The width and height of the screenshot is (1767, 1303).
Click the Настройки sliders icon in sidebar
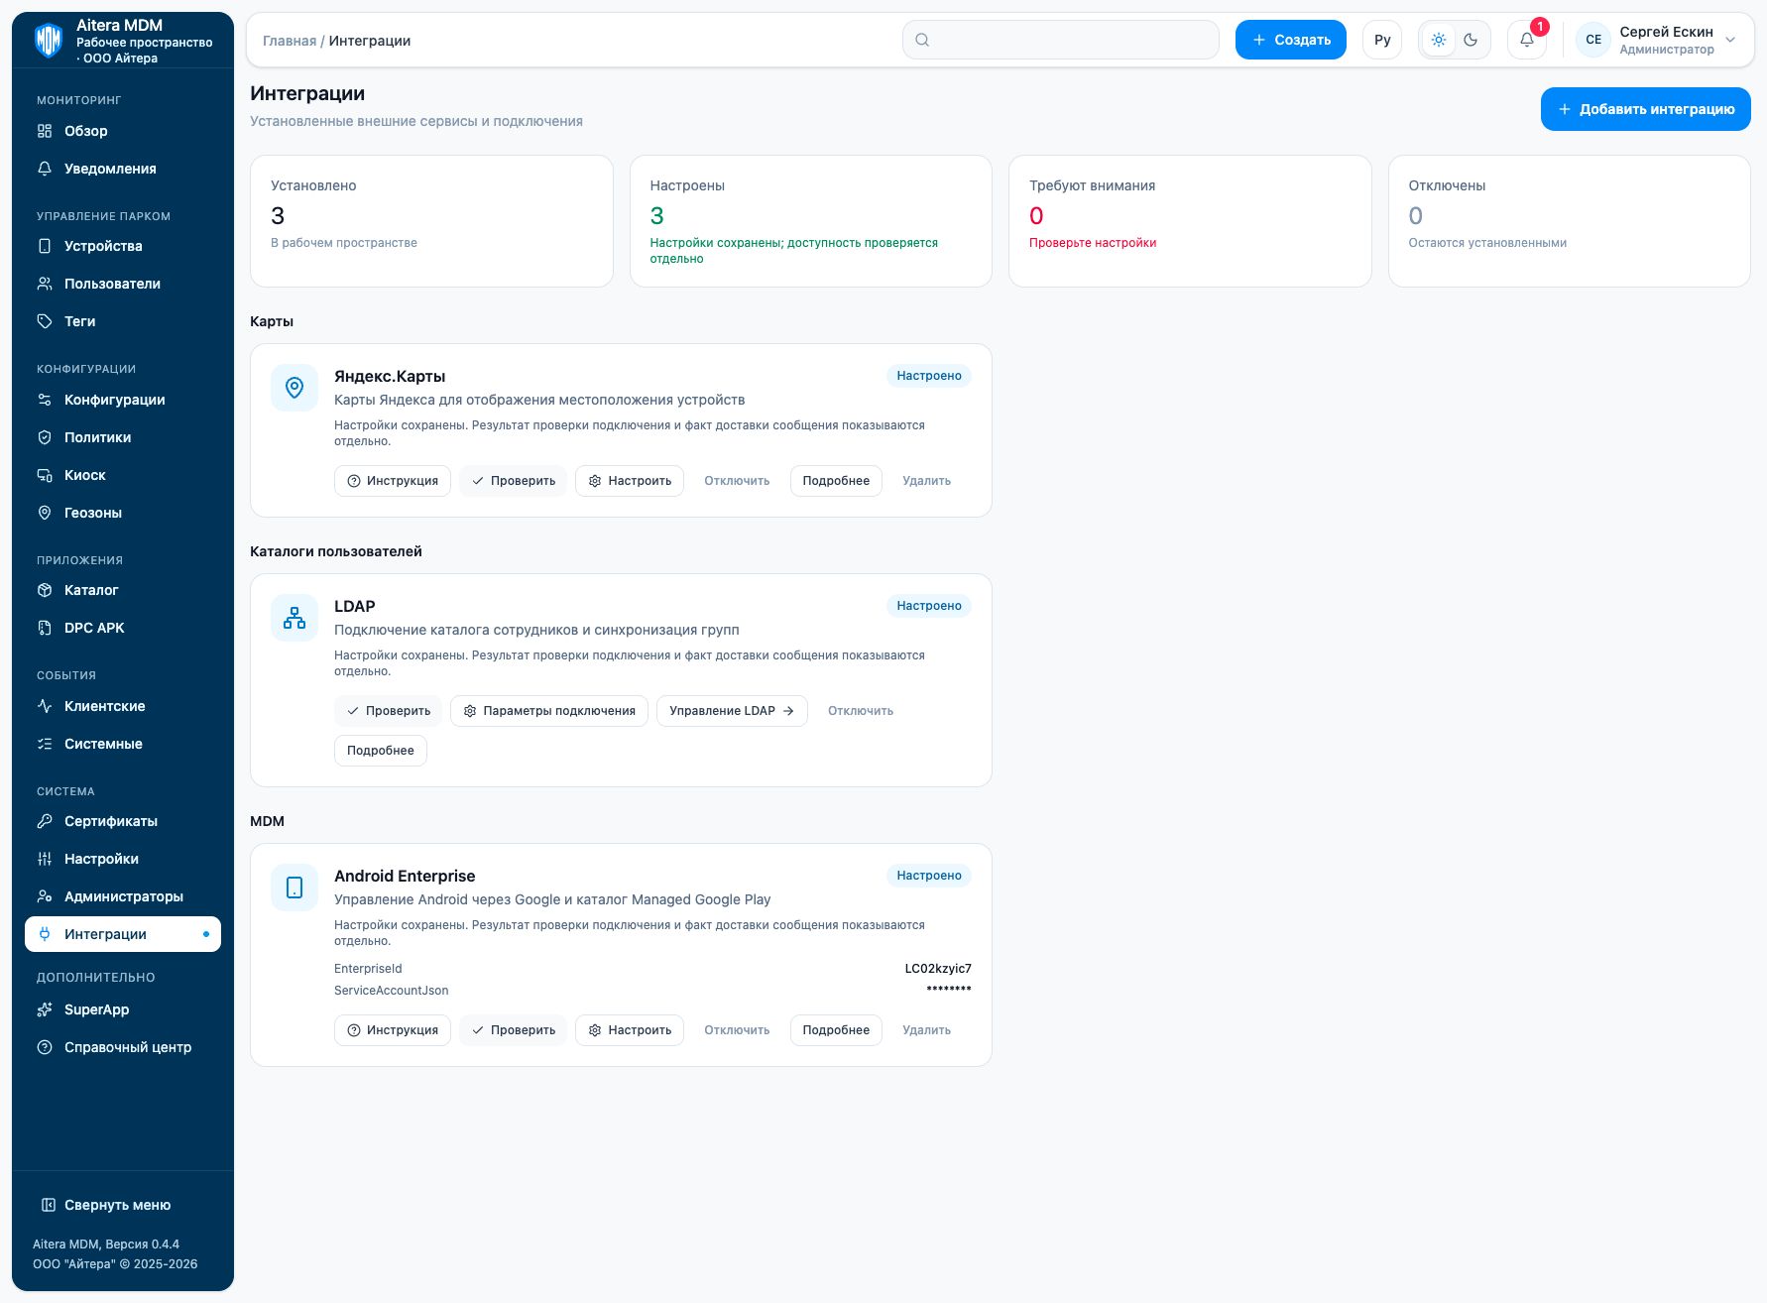click(45, 859)
